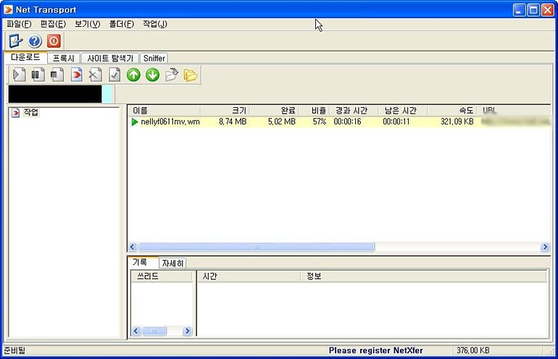Image resolution: width=558 pixels, height=359 pixels.
Task: Click the delete job crossed page icon
Action: (95, 75)
